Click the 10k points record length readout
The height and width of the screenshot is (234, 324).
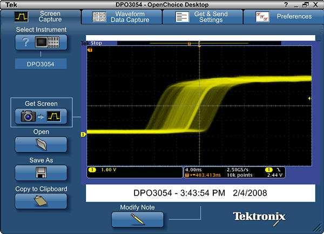click(240, 175)
